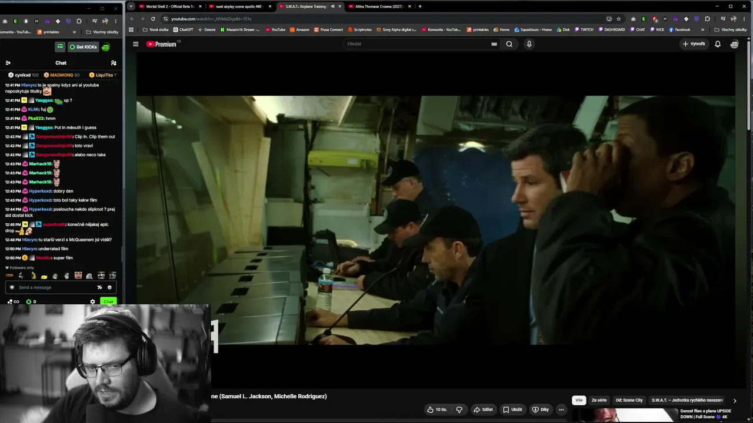Open a new browser tab
The height and width of the screenshot is (423, 753).
pyautogui.click(x=420, y=6)
